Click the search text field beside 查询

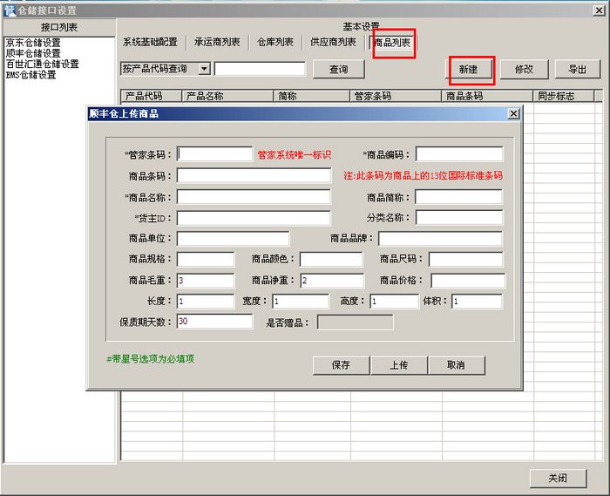(x=260, y=69)
